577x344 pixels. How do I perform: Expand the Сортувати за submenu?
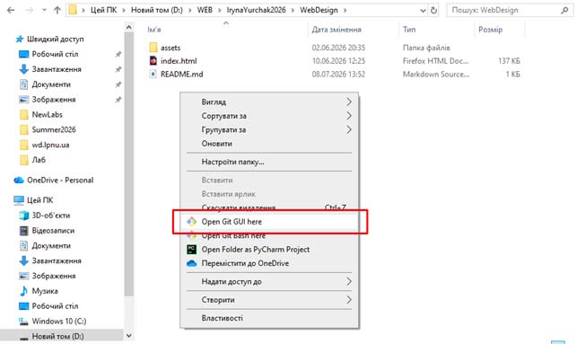coord(269,116)
